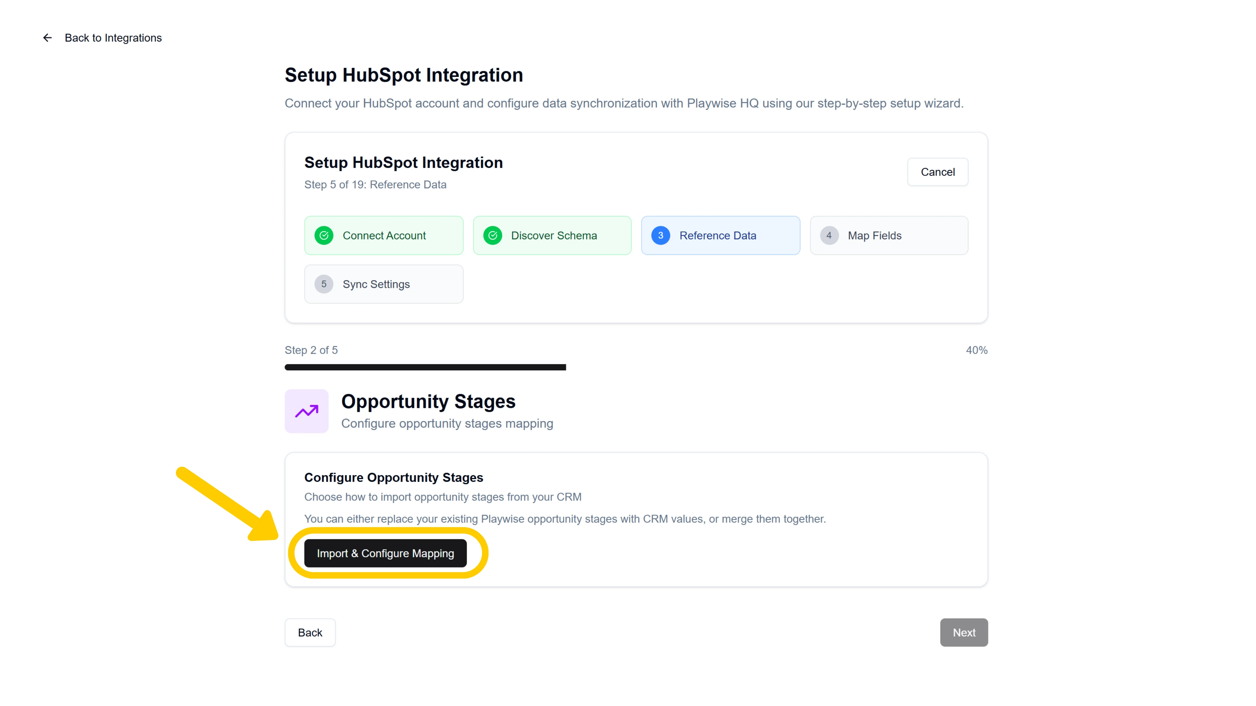Click the green checkmark on Discover Schema
This screenshot has height=706, width=1256.
coord(493,235)
